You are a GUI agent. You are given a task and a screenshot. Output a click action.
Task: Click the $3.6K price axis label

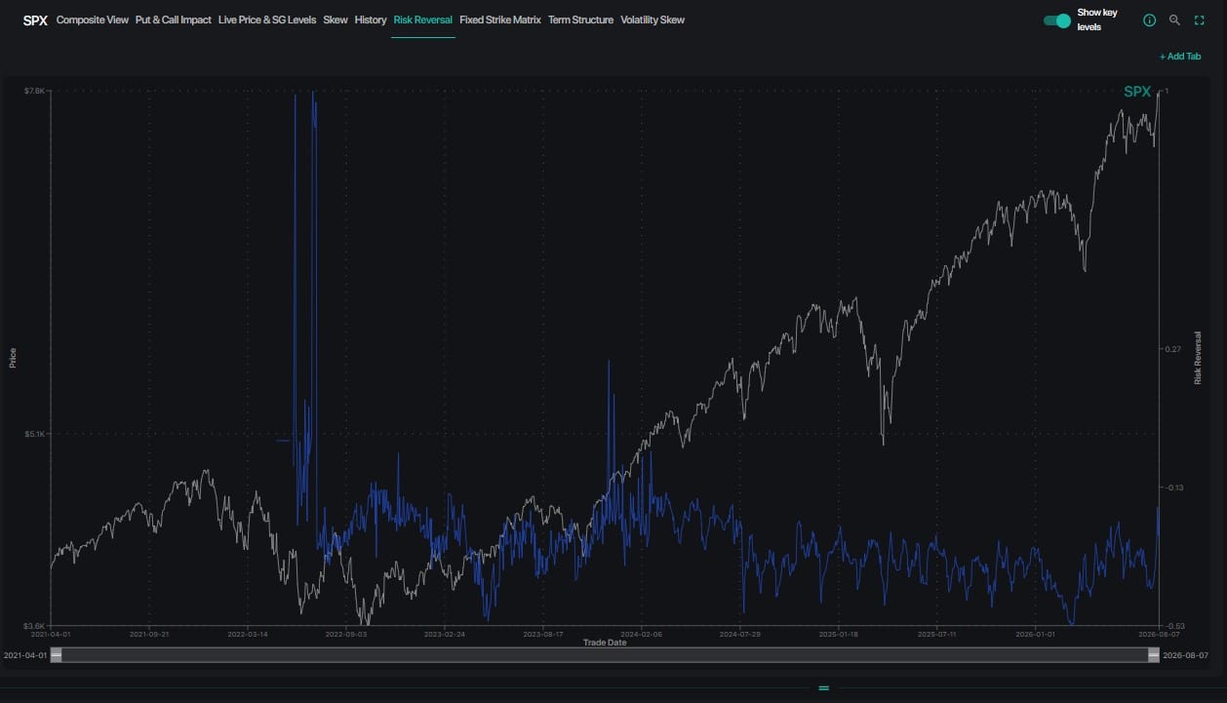pyautogui.click(x=34, y=625)
